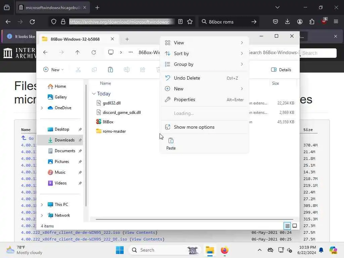Toggle Firefox reader view icon
Image resolution: width=344 pixels, height=258 pixels.
180,22
